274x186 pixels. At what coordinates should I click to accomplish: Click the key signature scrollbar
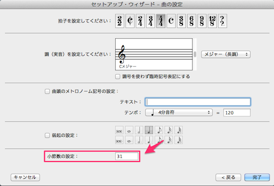point(195,54)
